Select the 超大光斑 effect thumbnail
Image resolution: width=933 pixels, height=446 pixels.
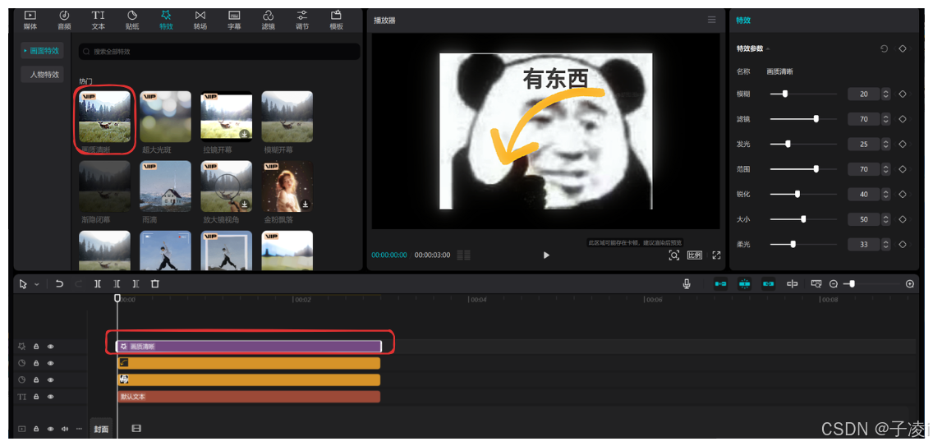[165, 116]
